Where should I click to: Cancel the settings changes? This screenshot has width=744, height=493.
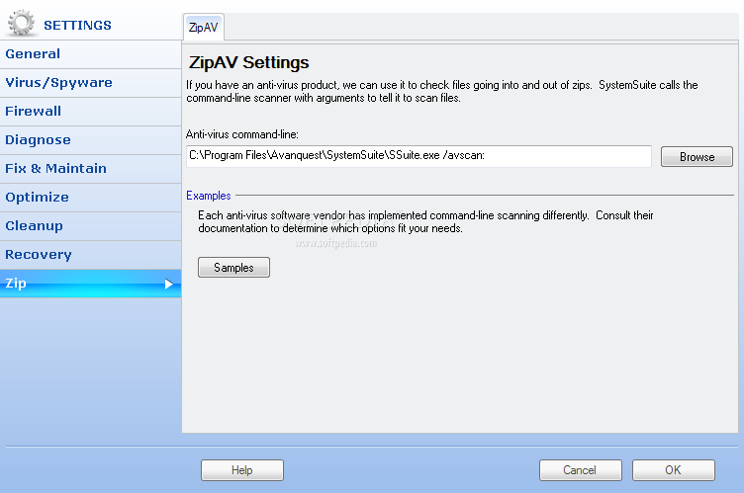click(x=580, y=470)
